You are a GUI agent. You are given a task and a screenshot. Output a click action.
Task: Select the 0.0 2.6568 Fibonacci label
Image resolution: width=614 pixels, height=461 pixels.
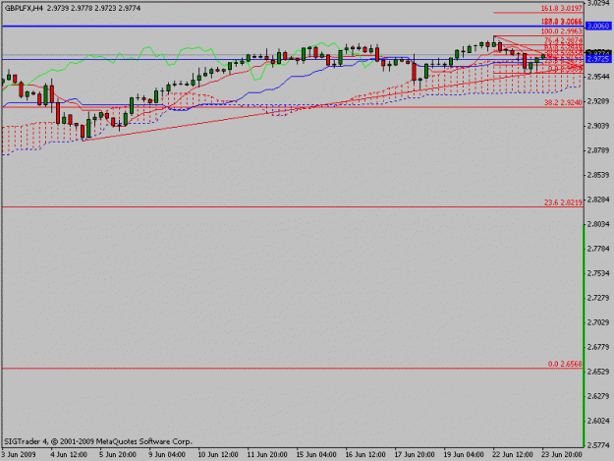[565, 364]
